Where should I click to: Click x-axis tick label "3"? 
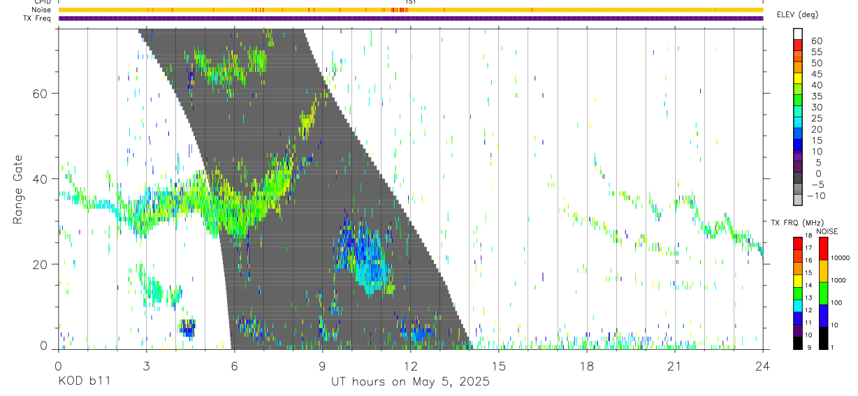pyautogui.click(x=146, y=367)
